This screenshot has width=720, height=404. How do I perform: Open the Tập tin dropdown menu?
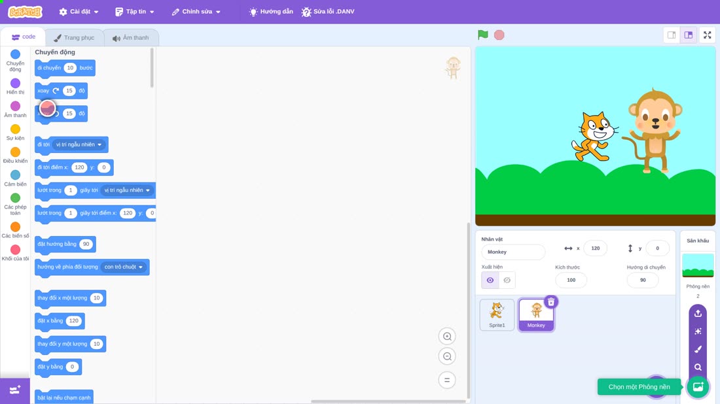(x=135, y=12)
